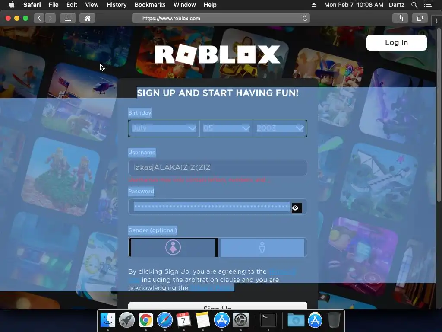Click the Username input field

pos(218,167)
